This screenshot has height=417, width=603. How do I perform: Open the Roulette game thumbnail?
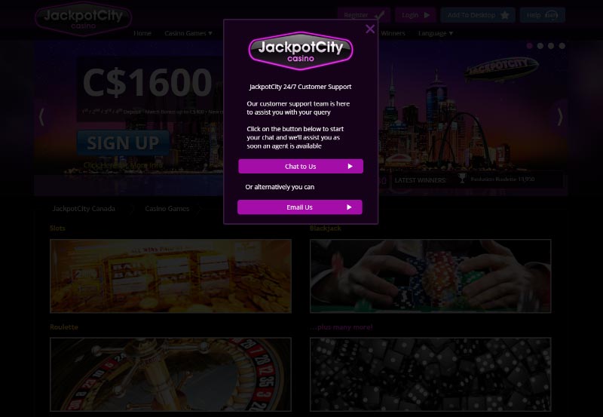tap(171, 374)
